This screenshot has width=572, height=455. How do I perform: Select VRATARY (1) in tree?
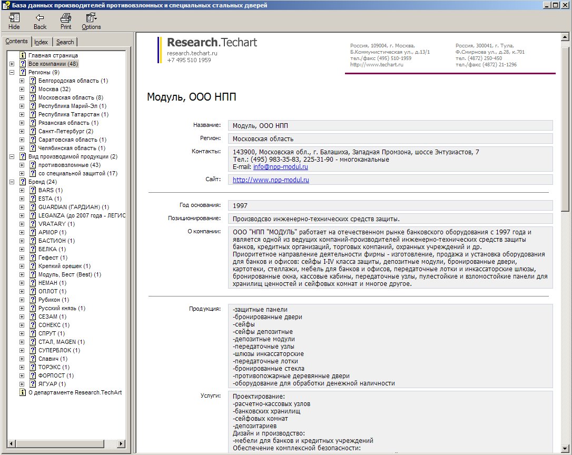tap(56, 224)
